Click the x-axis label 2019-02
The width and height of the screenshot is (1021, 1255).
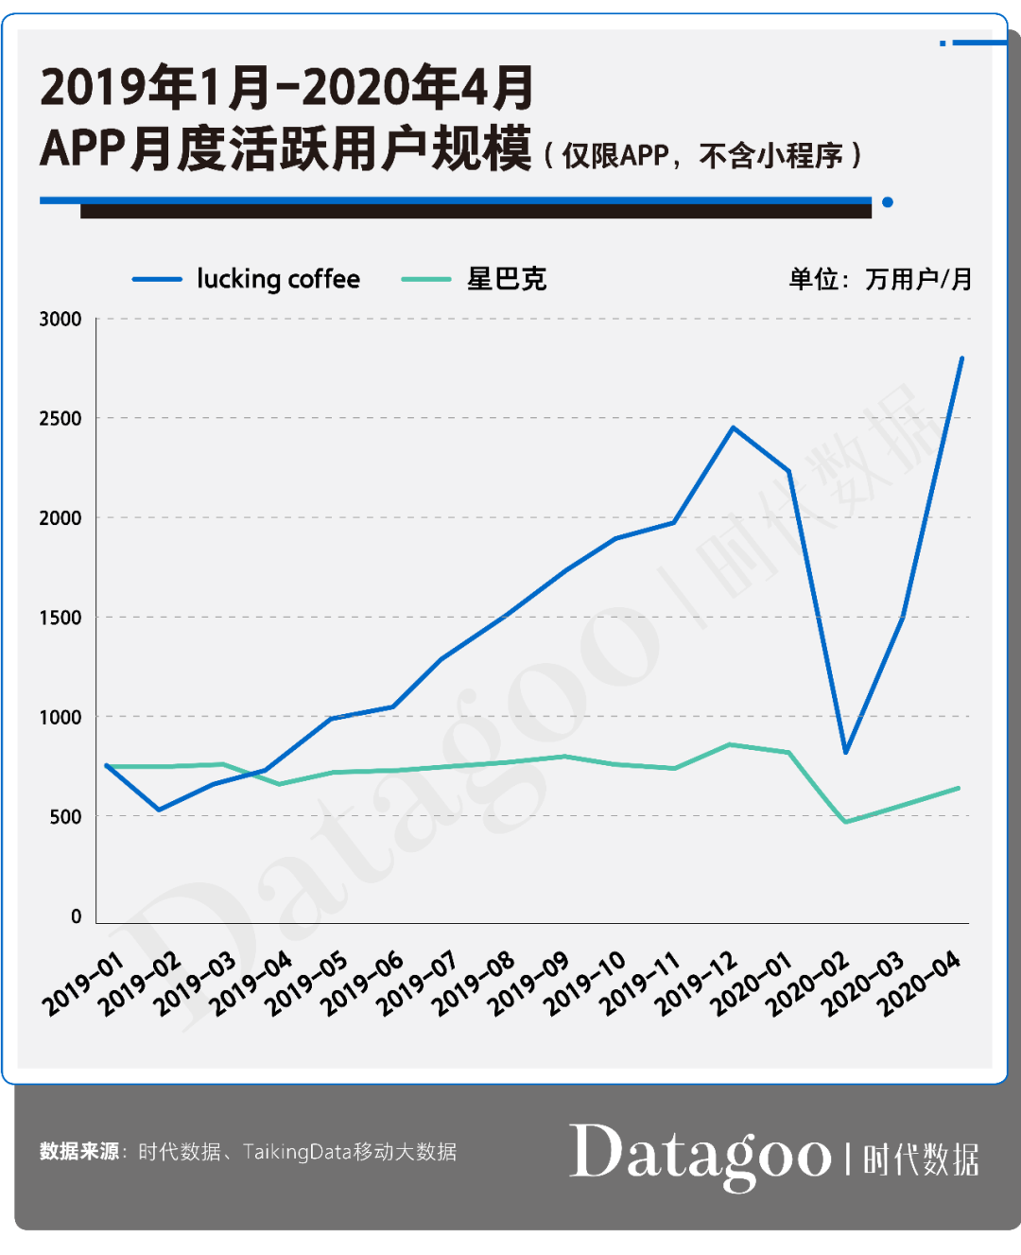pos(139,985)
